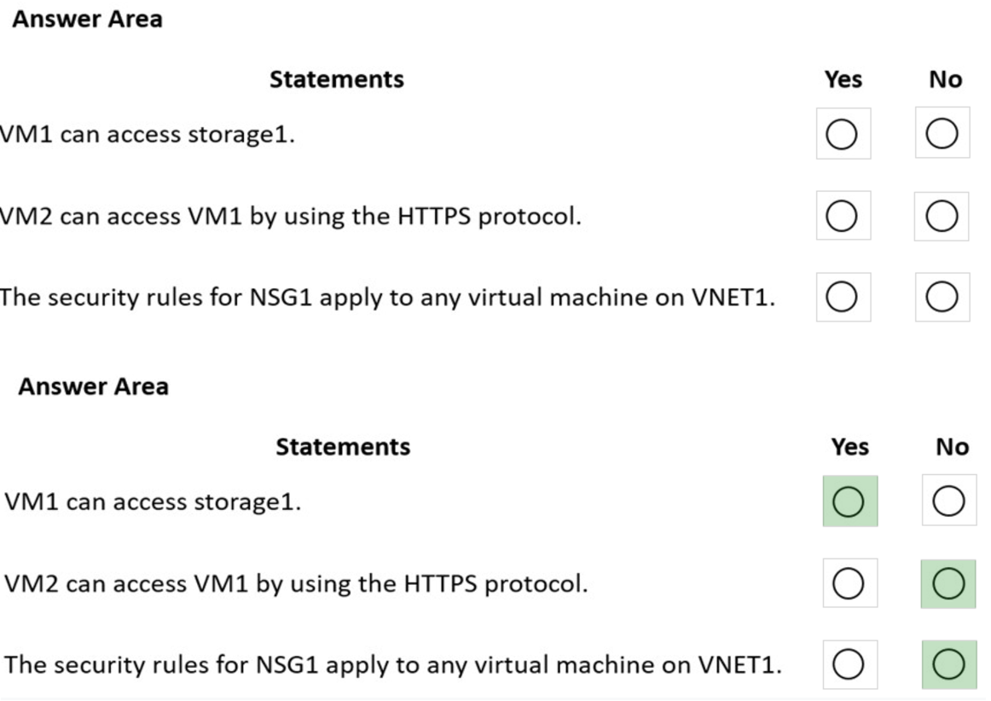Click the upper Statements column header
Viewport: 991px width, 701px height.
[337, 79]
